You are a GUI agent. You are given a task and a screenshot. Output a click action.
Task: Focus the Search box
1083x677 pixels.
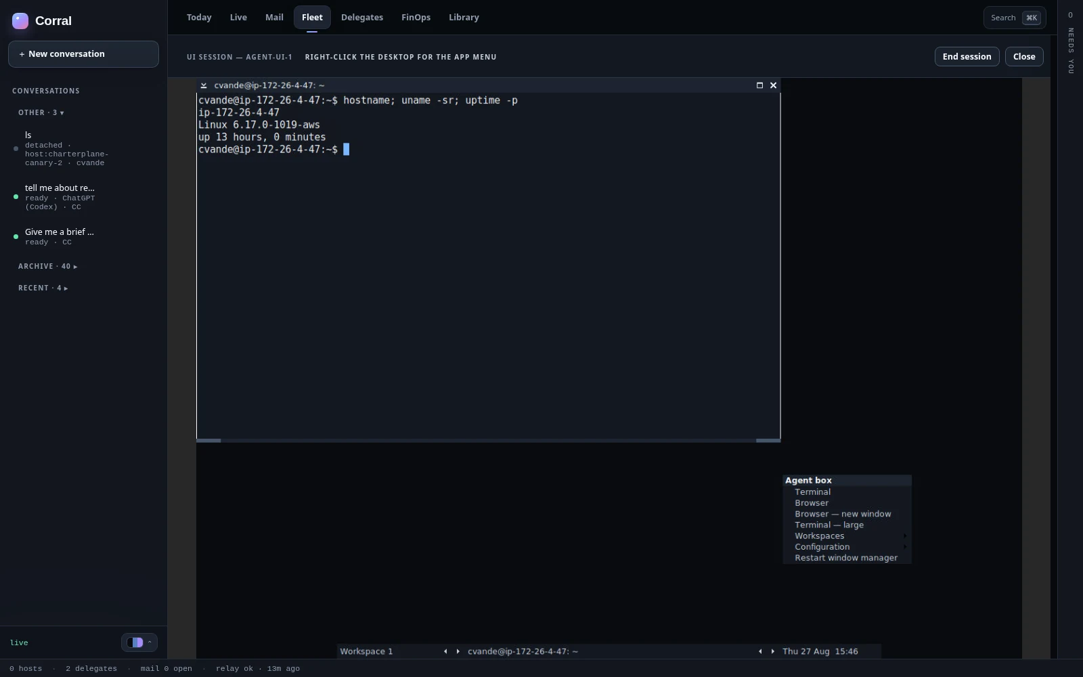tap(1015, 18)
